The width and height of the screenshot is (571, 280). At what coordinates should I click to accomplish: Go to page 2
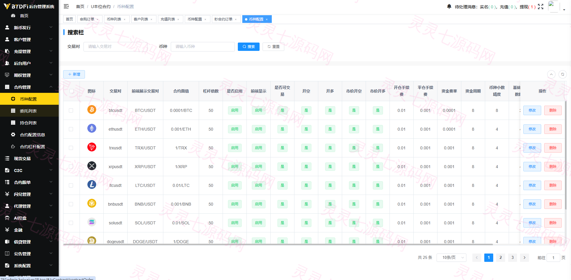tap(501, 258)
